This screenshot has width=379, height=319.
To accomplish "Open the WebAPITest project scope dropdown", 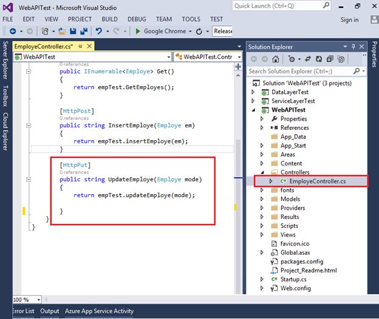I will pos(168,56).
